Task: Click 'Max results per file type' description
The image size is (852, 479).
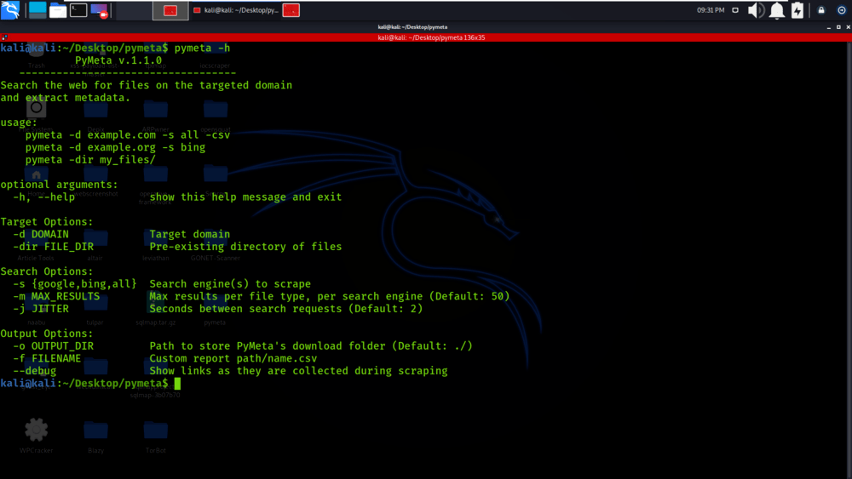Action: (x=330, y=296)
